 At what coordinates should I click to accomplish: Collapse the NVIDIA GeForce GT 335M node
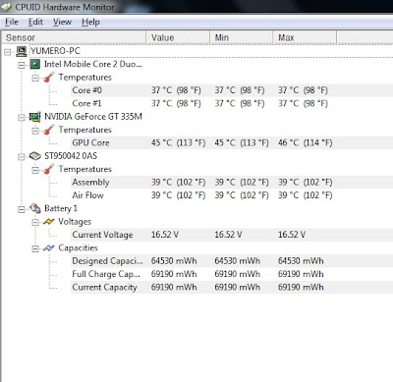point(22,117)
